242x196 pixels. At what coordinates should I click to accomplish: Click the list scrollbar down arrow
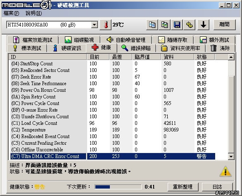point(231,156)
